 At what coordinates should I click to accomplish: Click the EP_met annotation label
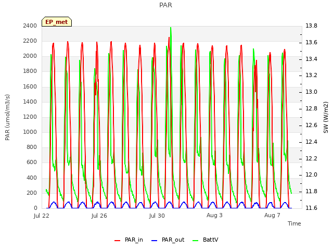(x=57, y=22)
